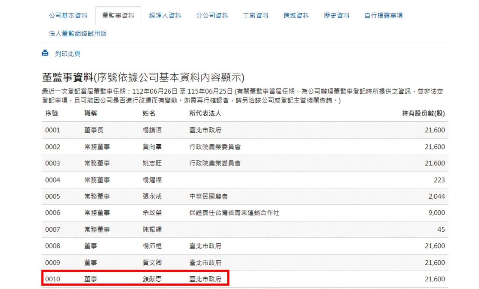479x289 pixels.
Task: Click 常務董事 title in row 0004
Action: point(97,180)
